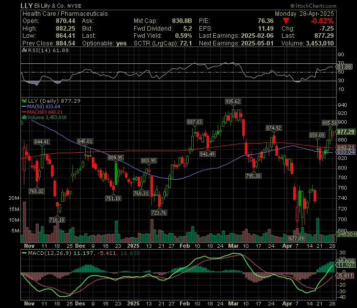Click the -0.82% percent change
This screenshot has height=308, width=357.
[x=322, y=21]
